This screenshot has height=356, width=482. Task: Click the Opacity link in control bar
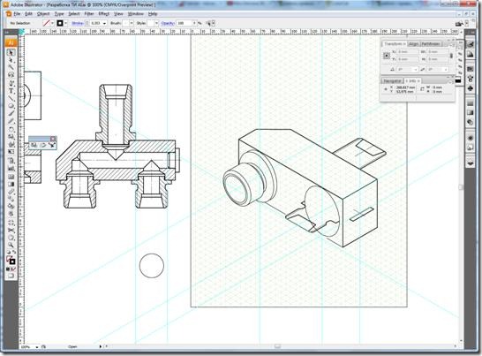168,23
